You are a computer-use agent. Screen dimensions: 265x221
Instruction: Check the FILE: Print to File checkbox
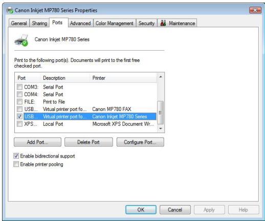pos(19,102)
